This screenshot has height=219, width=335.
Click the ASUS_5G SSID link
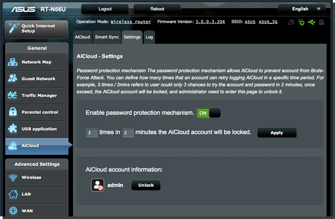click(x=269, y=22)
